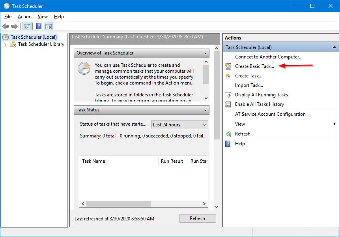Click the overview text vertical scrollbar thumb

click(206, 74)
